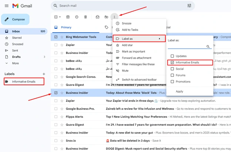Open the Snov.io Data will be deleted email
Image resolution: width=231 pixels, height=152 pixels.
(141, 141)
